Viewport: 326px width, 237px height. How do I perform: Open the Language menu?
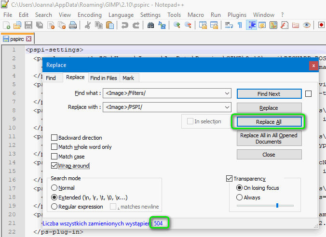pyautogui.click(x=121, y=15)
